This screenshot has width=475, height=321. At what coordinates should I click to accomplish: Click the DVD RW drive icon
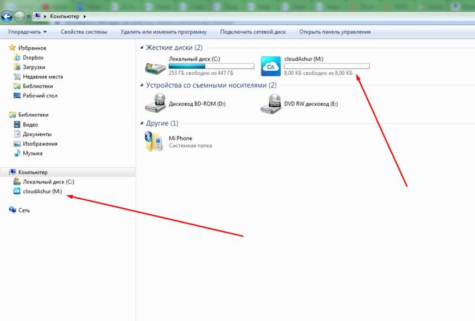[x=271, y=103]
